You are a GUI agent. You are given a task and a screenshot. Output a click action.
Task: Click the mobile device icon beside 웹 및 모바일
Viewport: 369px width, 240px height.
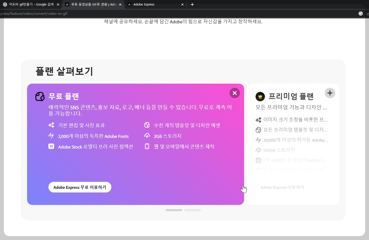coord(147,146)
